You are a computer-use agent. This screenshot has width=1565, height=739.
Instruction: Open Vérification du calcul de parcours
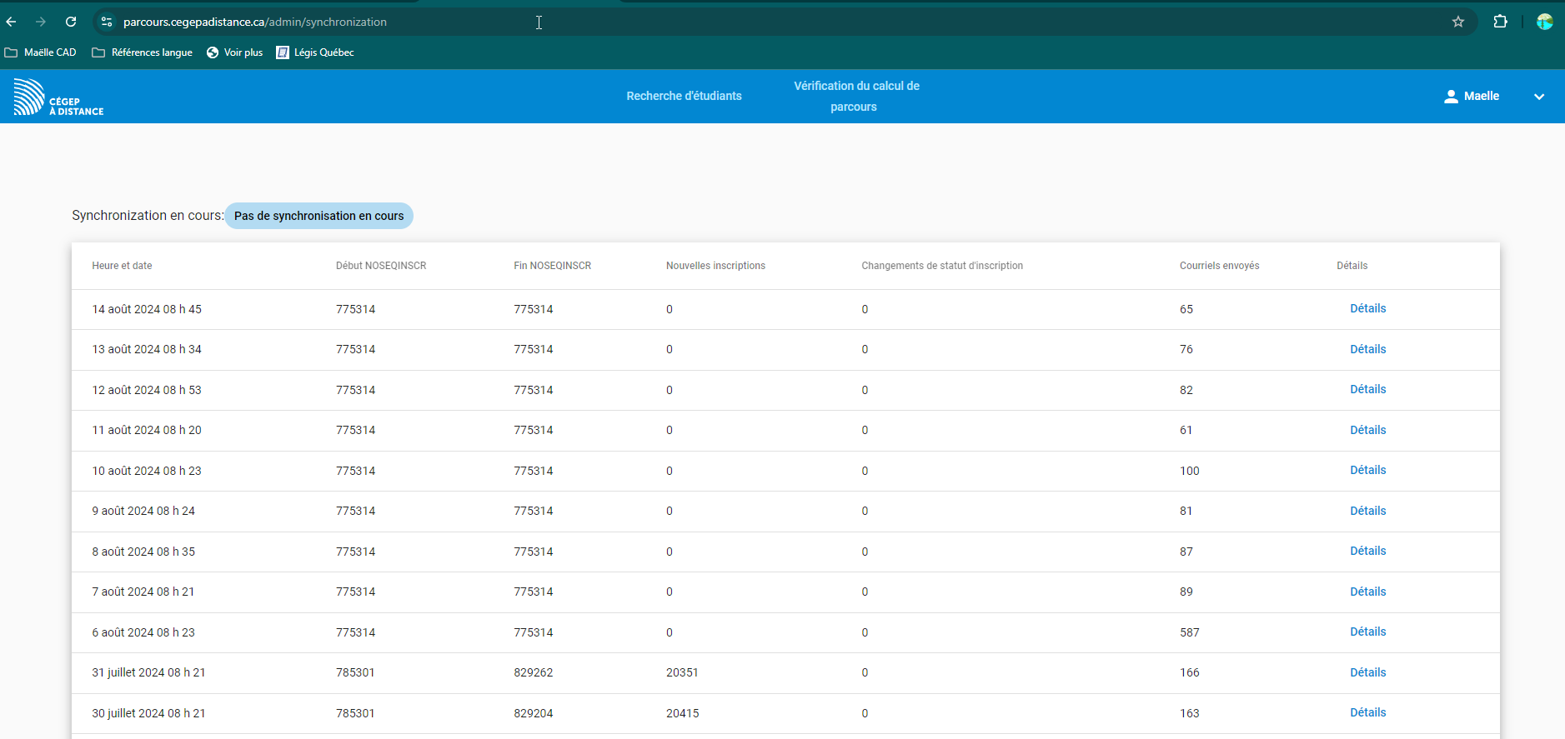[856, 96]
